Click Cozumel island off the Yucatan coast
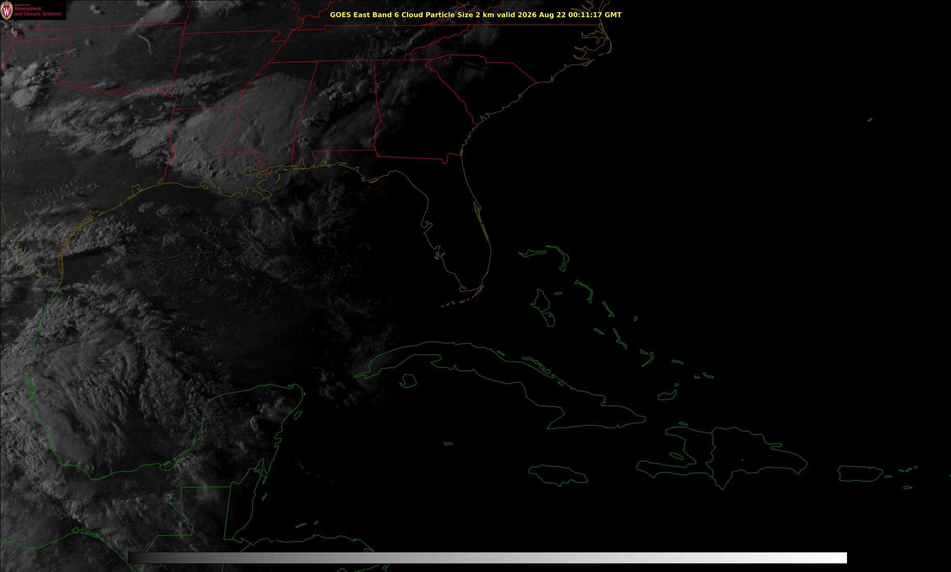The image size is (951, 572). coord(298,415)
